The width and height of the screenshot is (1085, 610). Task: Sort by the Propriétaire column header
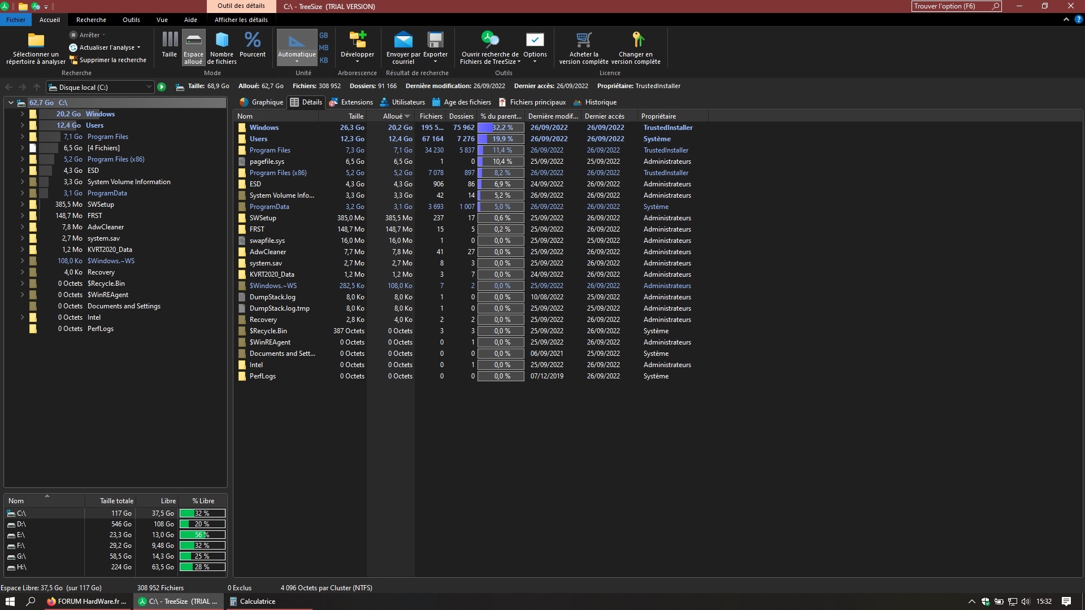(x=672, y=116)
